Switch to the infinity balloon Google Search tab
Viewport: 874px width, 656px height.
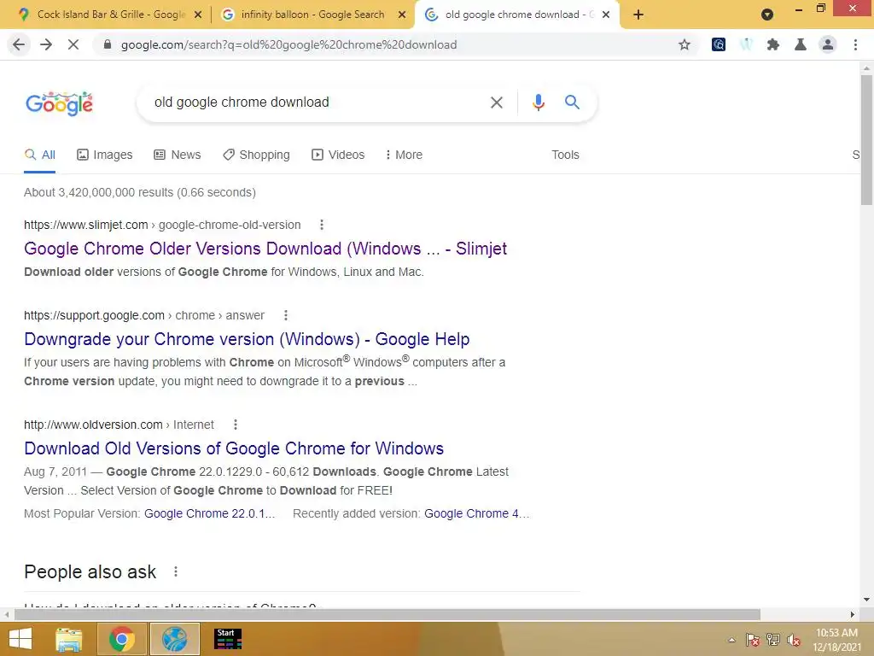[312, 15]
